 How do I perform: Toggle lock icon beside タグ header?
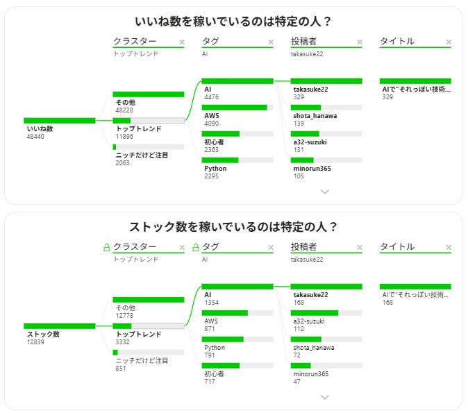195,247
